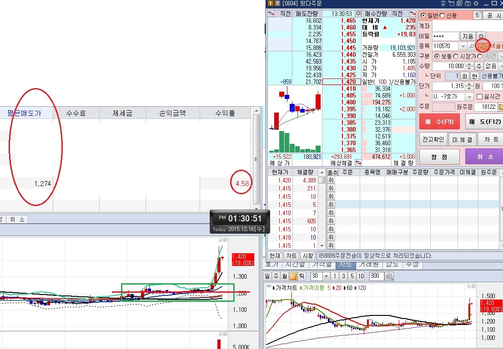Open the 30 minute interval dropdown
The height and width of the screenshot is (349, 503).
[326, 276]
